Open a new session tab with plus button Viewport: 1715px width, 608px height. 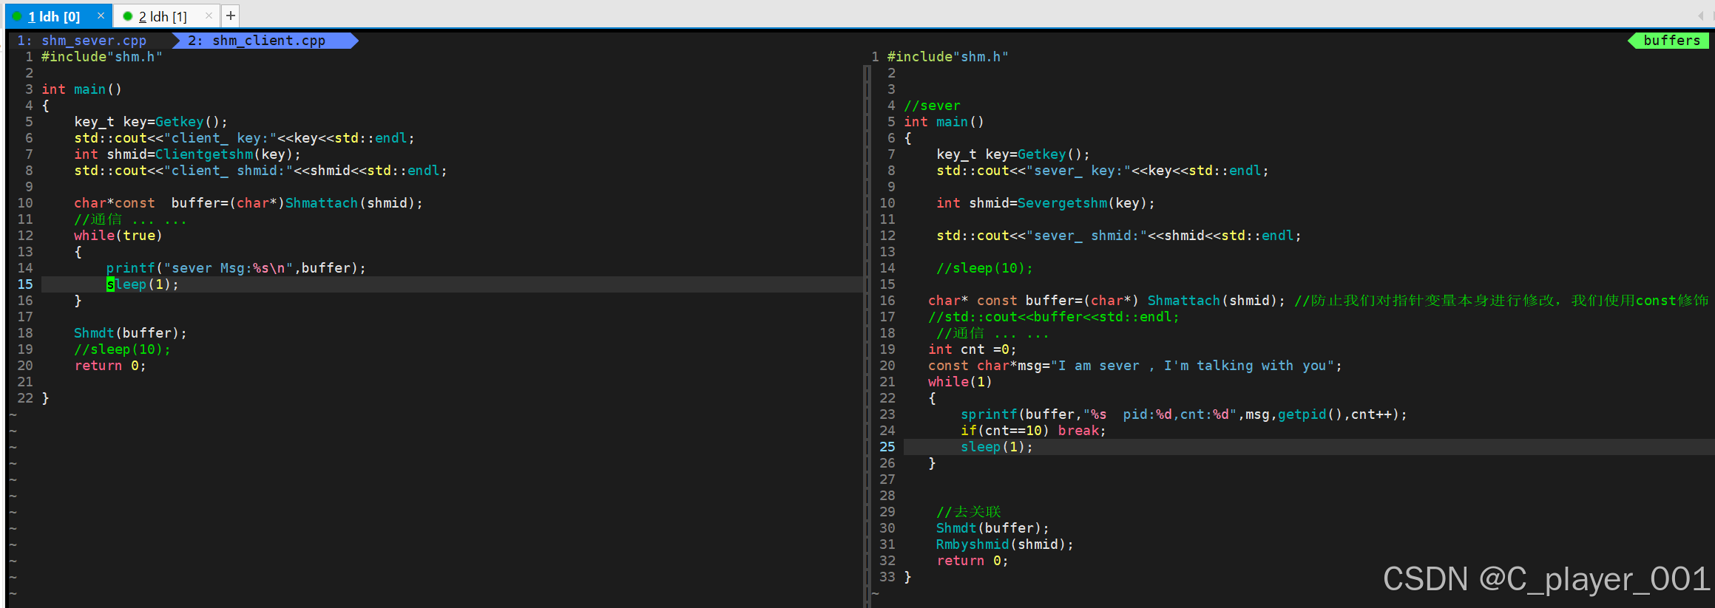[x=231, y=16]
